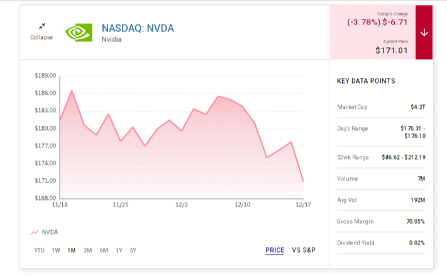Screen dimensions: 447x276
Task: Open the NASDAQ: NVDA ticker link
Action: click(138, 28)
